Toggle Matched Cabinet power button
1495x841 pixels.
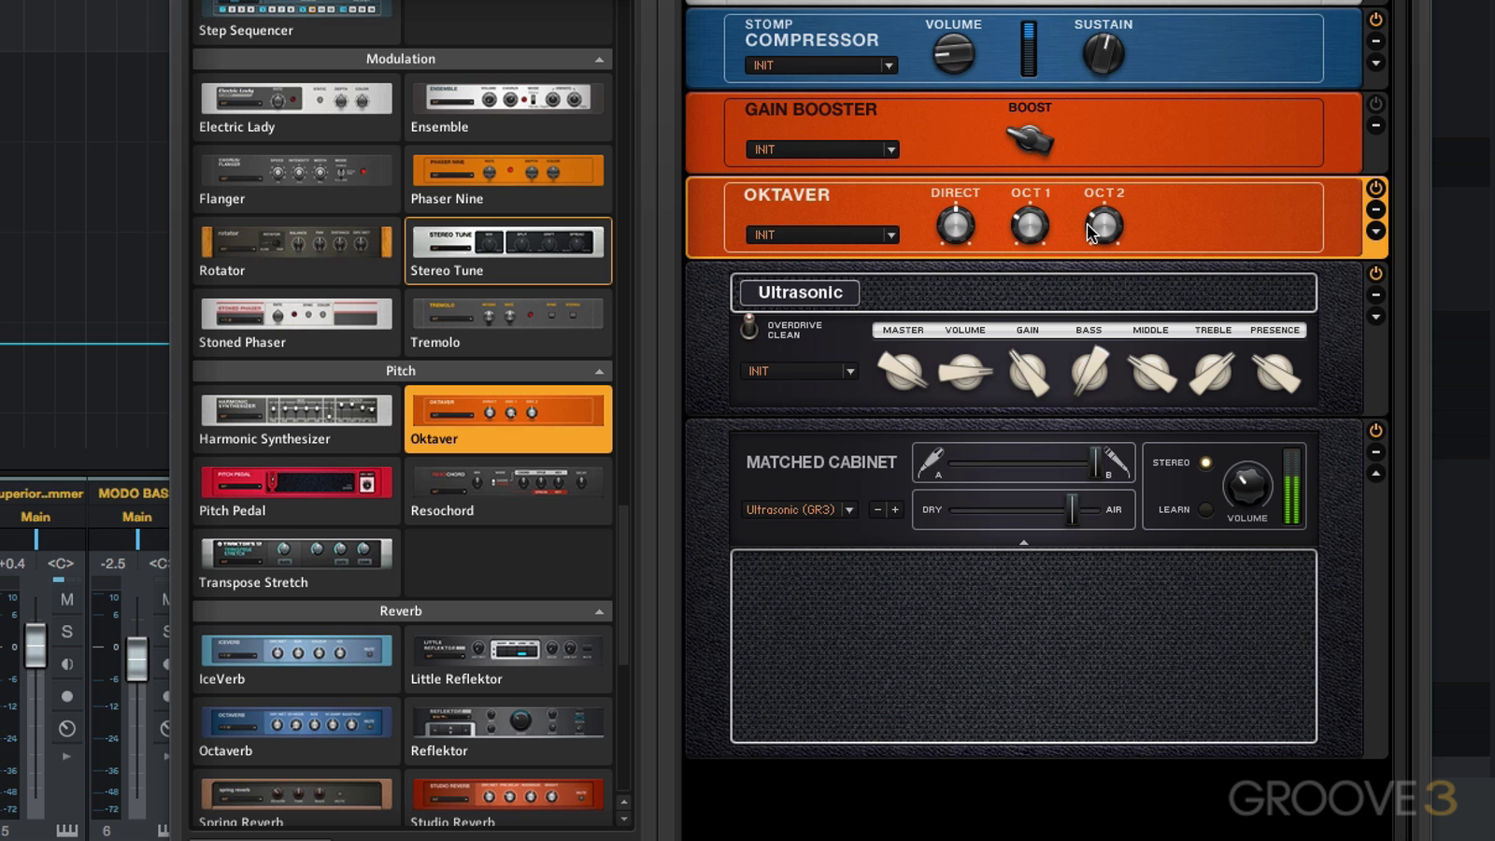pyautogui.click(x=1375, y=430)
